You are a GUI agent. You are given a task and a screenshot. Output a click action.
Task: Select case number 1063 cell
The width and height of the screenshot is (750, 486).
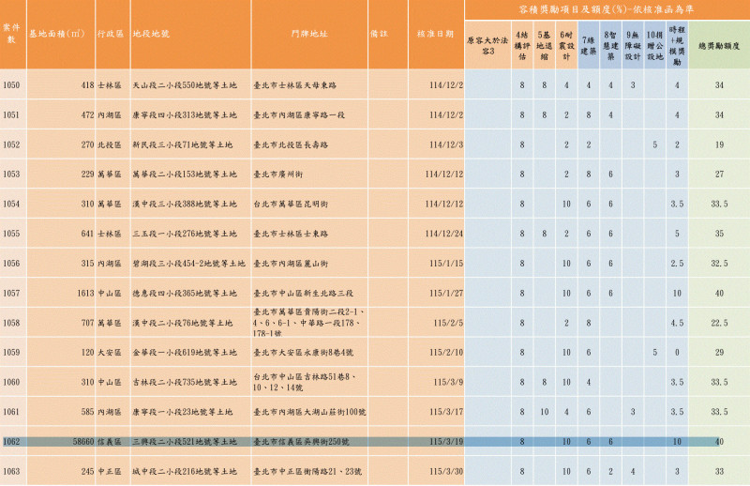click(x=11, y=471)
